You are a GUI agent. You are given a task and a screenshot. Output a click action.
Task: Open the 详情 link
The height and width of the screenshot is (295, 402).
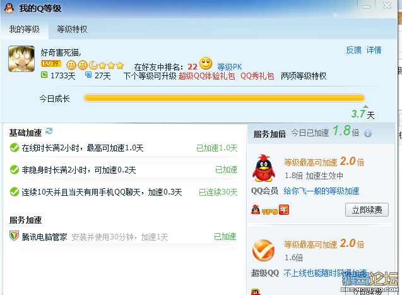click(374, 50)
